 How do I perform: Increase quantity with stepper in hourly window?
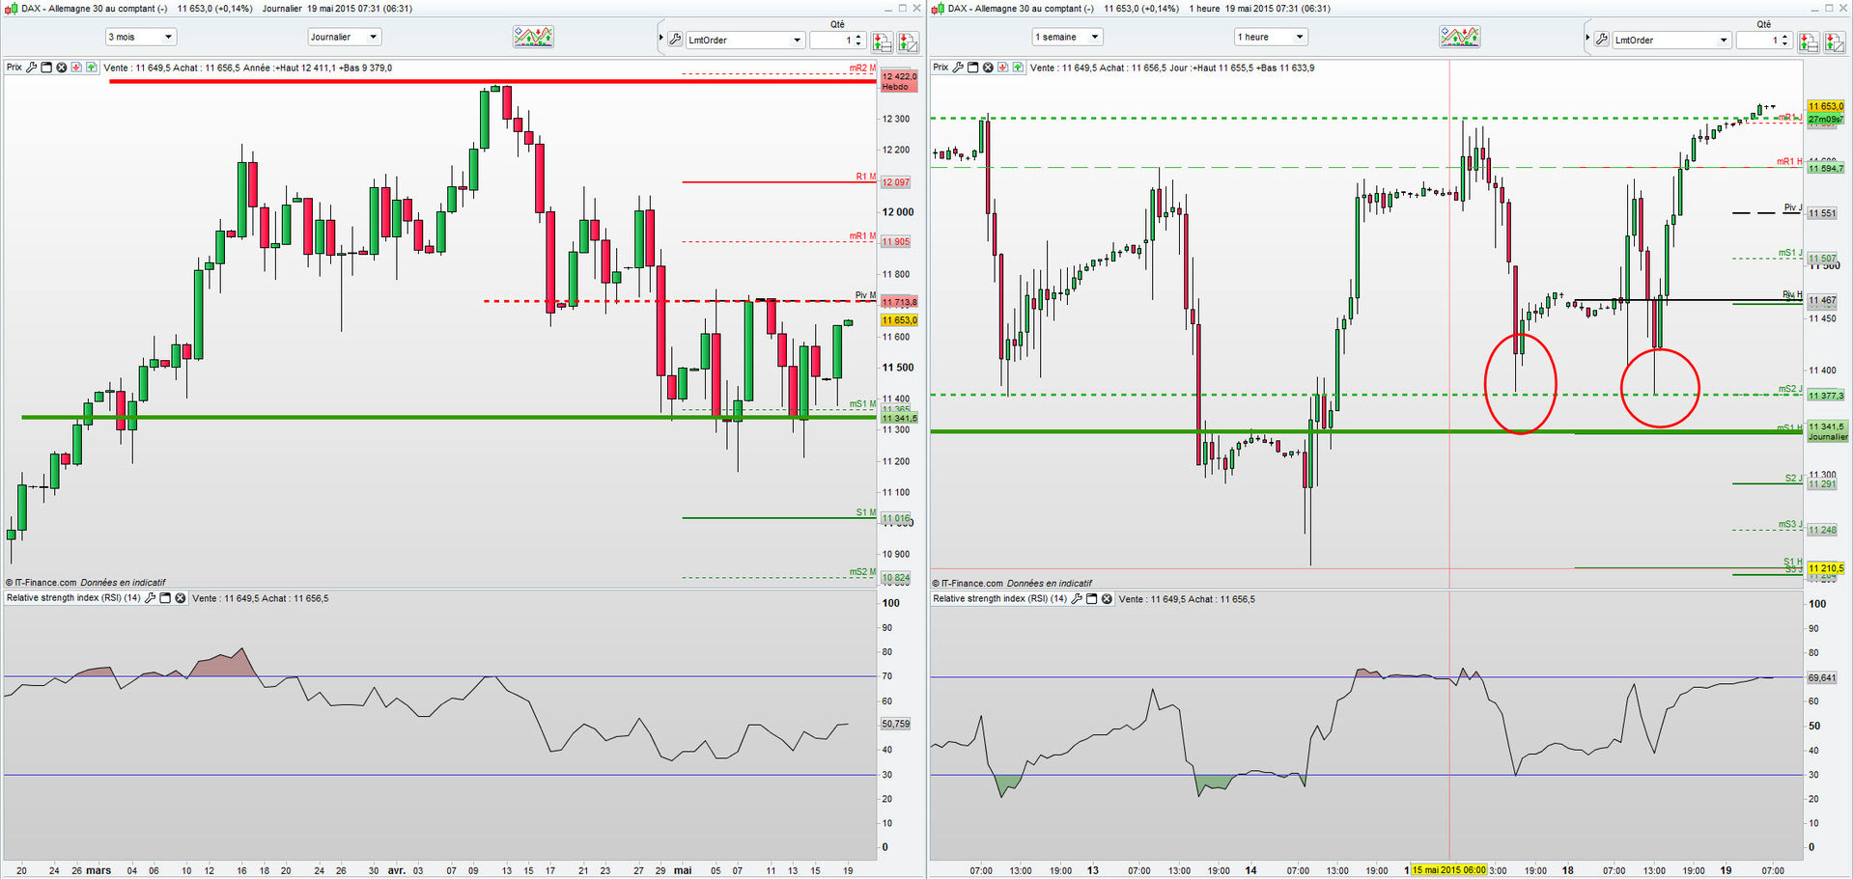pyautogui.click(x=1785, y=37)
